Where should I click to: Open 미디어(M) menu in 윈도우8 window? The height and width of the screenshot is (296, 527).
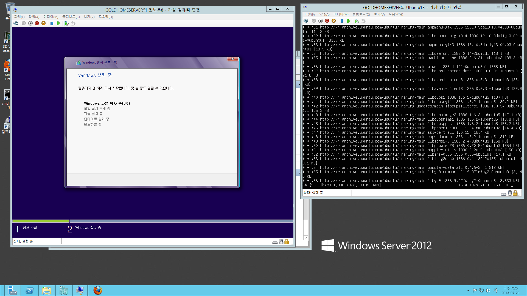51,17
